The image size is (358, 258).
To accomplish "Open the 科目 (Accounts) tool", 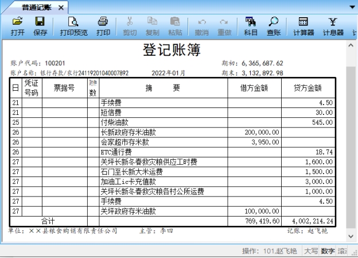I will [x=251, y=26].
